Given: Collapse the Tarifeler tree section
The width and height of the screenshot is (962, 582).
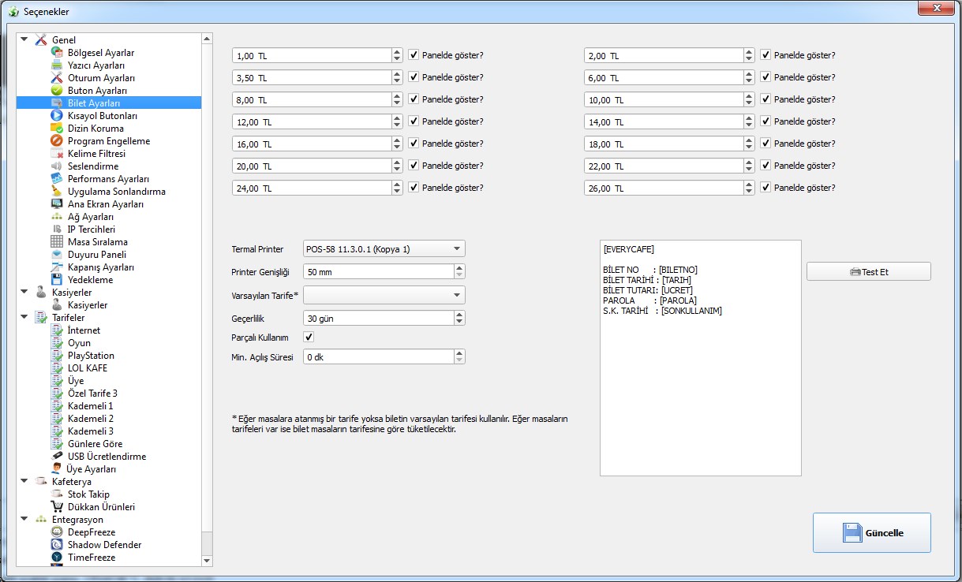Looking at the screenshot, I should (24, 318).
